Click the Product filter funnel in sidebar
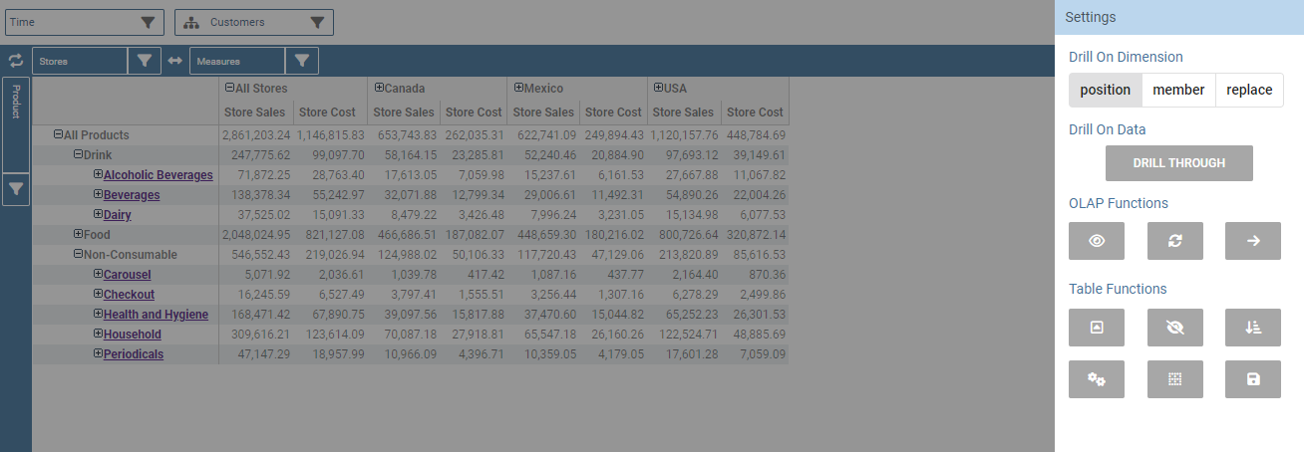Image resolution: width=1304 pixels, height=452 pixels. tap(17, 188)
